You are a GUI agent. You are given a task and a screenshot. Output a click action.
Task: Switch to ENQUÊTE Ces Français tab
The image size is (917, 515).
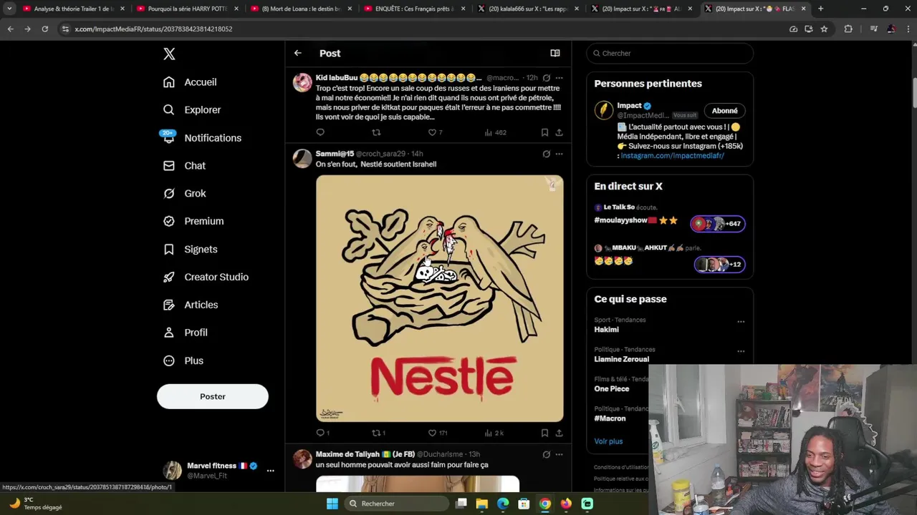tap(414, 9)
